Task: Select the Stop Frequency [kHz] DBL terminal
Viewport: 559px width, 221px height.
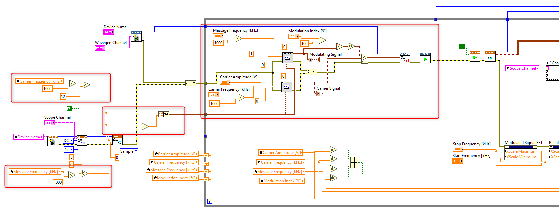Action: point(458,149)
